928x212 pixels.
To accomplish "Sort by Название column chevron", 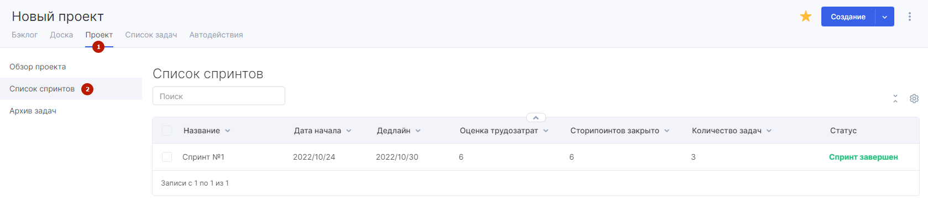I will click(x=228, y=131).
